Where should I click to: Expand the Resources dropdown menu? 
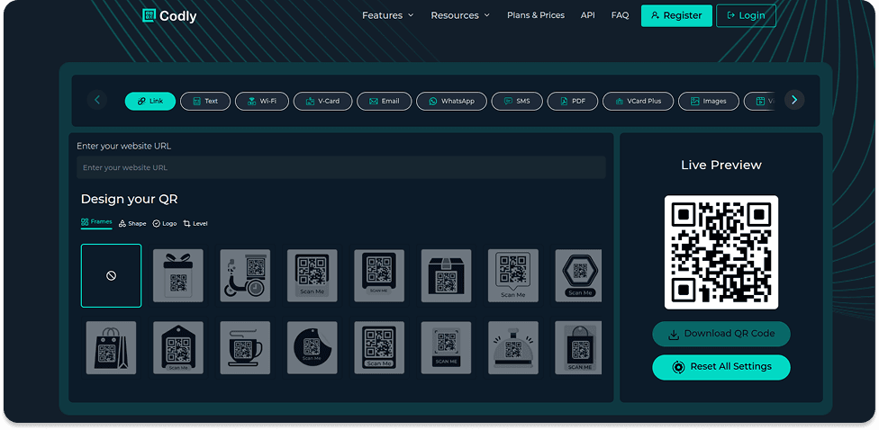[x=460, y=15]
